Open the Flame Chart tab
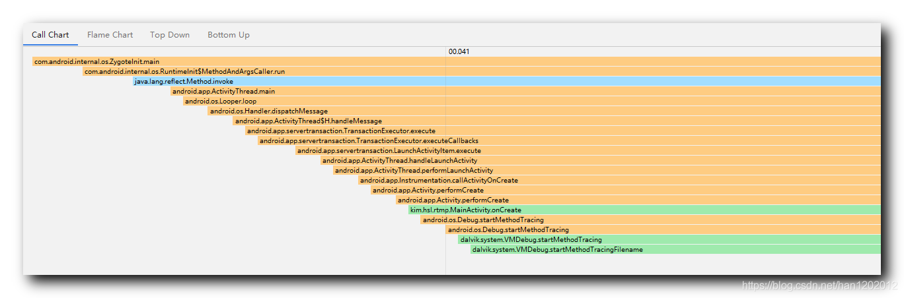The image size is (904, 298). click(110, 35)
